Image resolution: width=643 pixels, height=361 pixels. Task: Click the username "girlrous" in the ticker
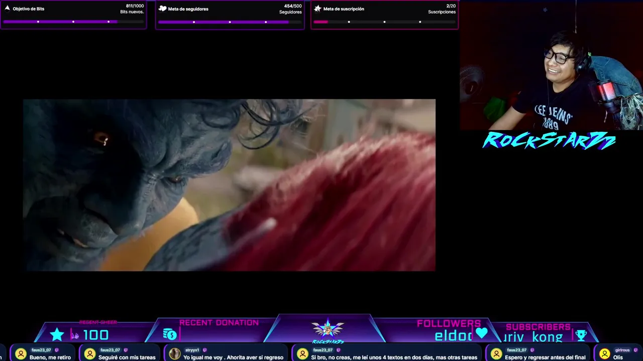point(622,350)
